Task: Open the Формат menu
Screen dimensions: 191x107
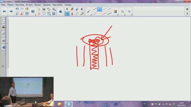Action: [38, 5]
